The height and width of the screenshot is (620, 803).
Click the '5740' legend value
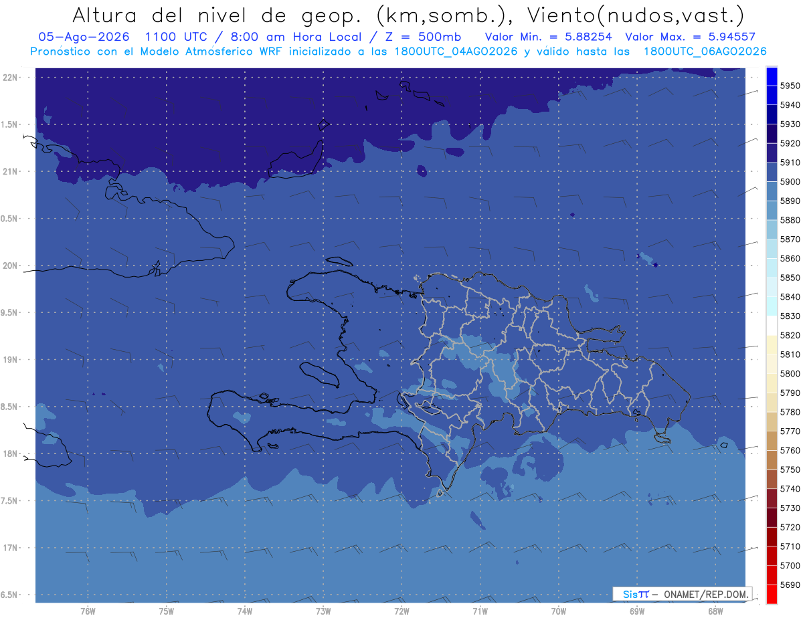pyautogui.click(x=790, y=489)
